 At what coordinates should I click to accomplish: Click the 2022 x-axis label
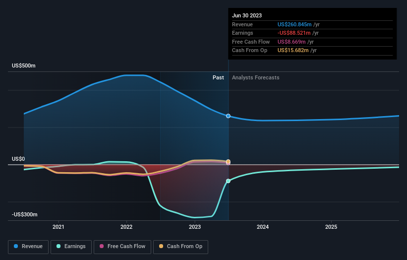point(126,227)
